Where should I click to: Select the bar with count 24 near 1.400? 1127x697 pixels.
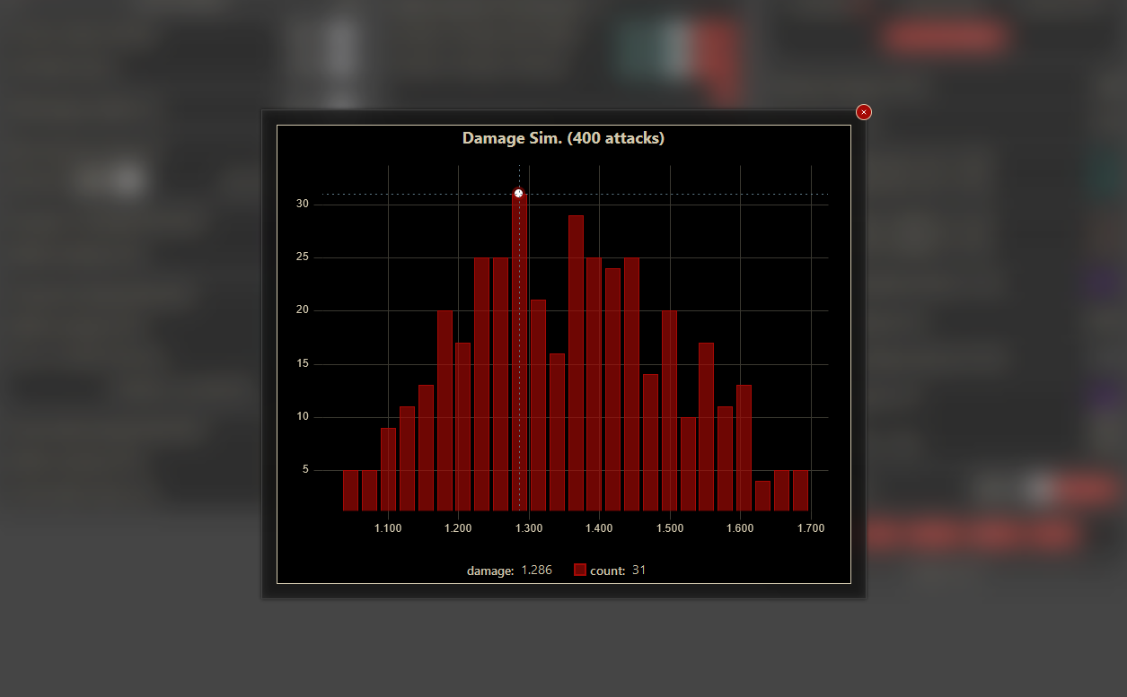tap(613, 388)
